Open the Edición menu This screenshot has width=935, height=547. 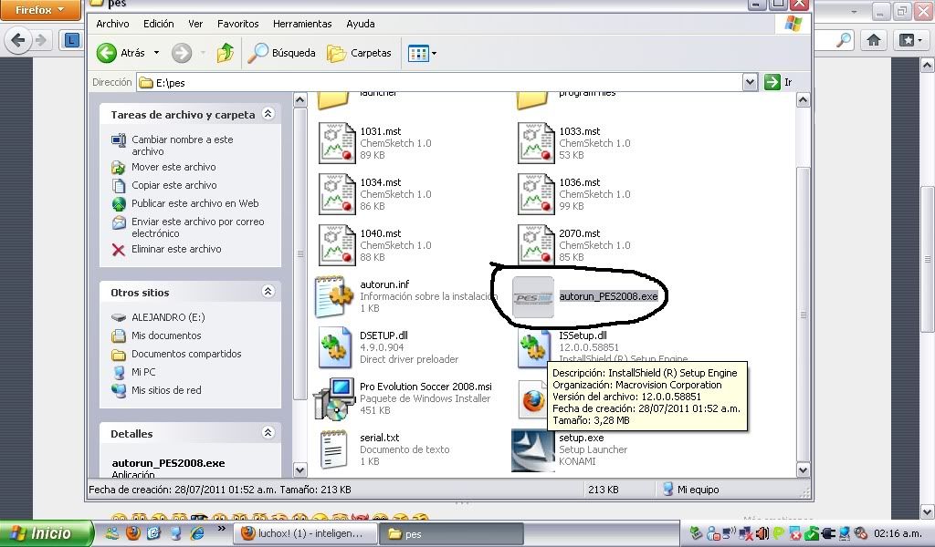159,24
